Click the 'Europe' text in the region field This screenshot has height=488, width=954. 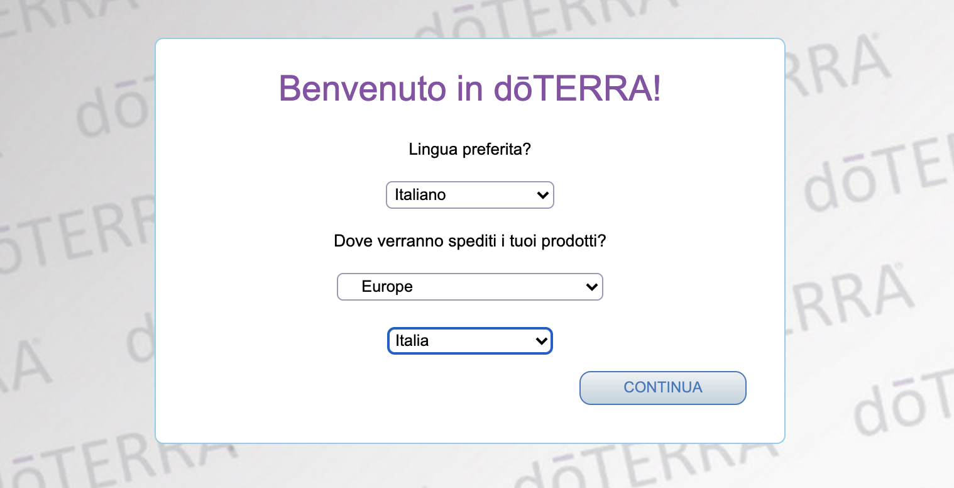coord(387,287)
